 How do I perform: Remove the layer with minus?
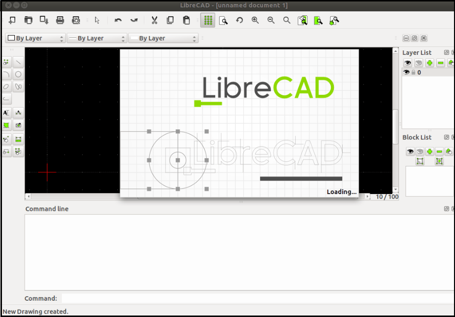tap(441, 63)
